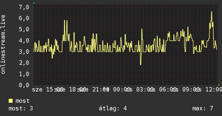This screenshot has height=116, width=222.
Task: Click the y-axis label 6,0
Action: pyautogui.click(x=24, y=18)
